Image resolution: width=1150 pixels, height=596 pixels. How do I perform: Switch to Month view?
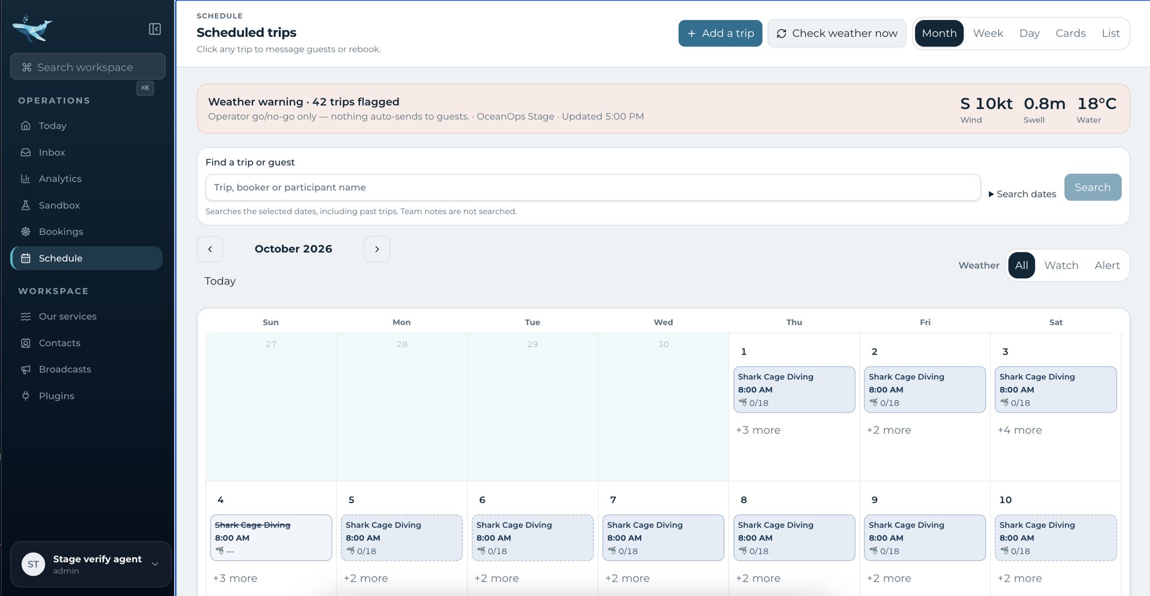[x=940, y=33]
